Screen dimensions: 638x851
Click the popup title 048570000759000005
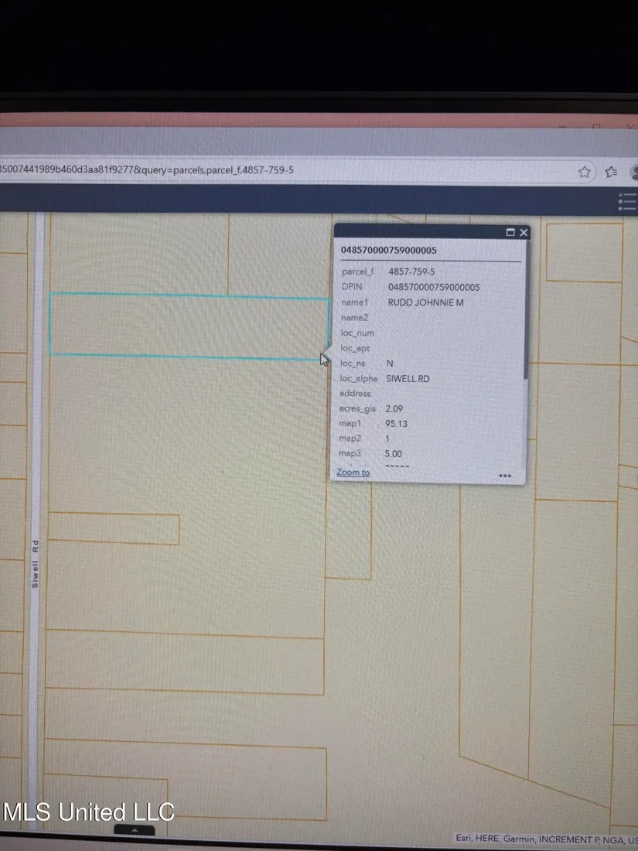coord(389,250)
